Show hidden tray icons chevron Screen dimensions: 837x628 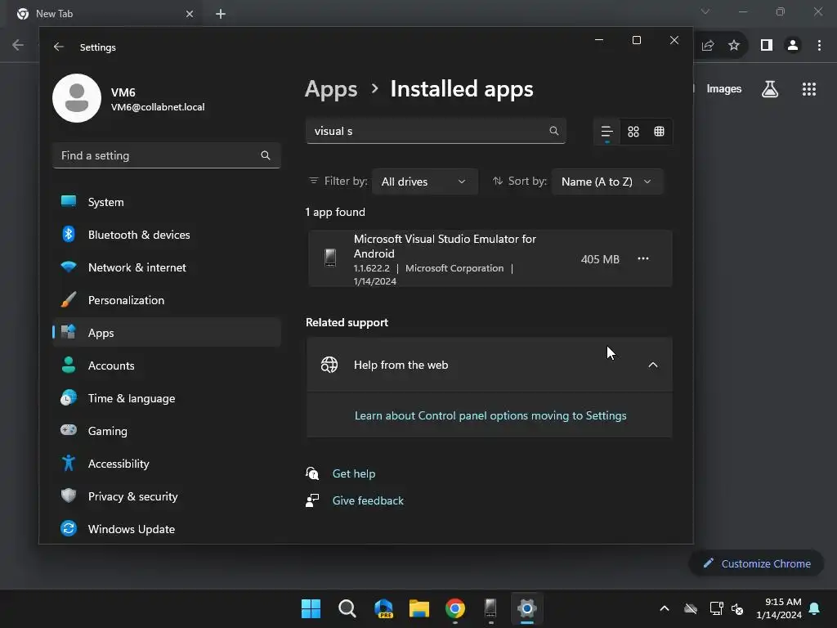click(x=665, y=608)
